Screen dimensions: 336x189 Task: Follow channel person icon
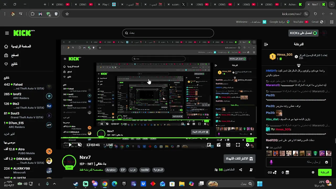[251, 170]
